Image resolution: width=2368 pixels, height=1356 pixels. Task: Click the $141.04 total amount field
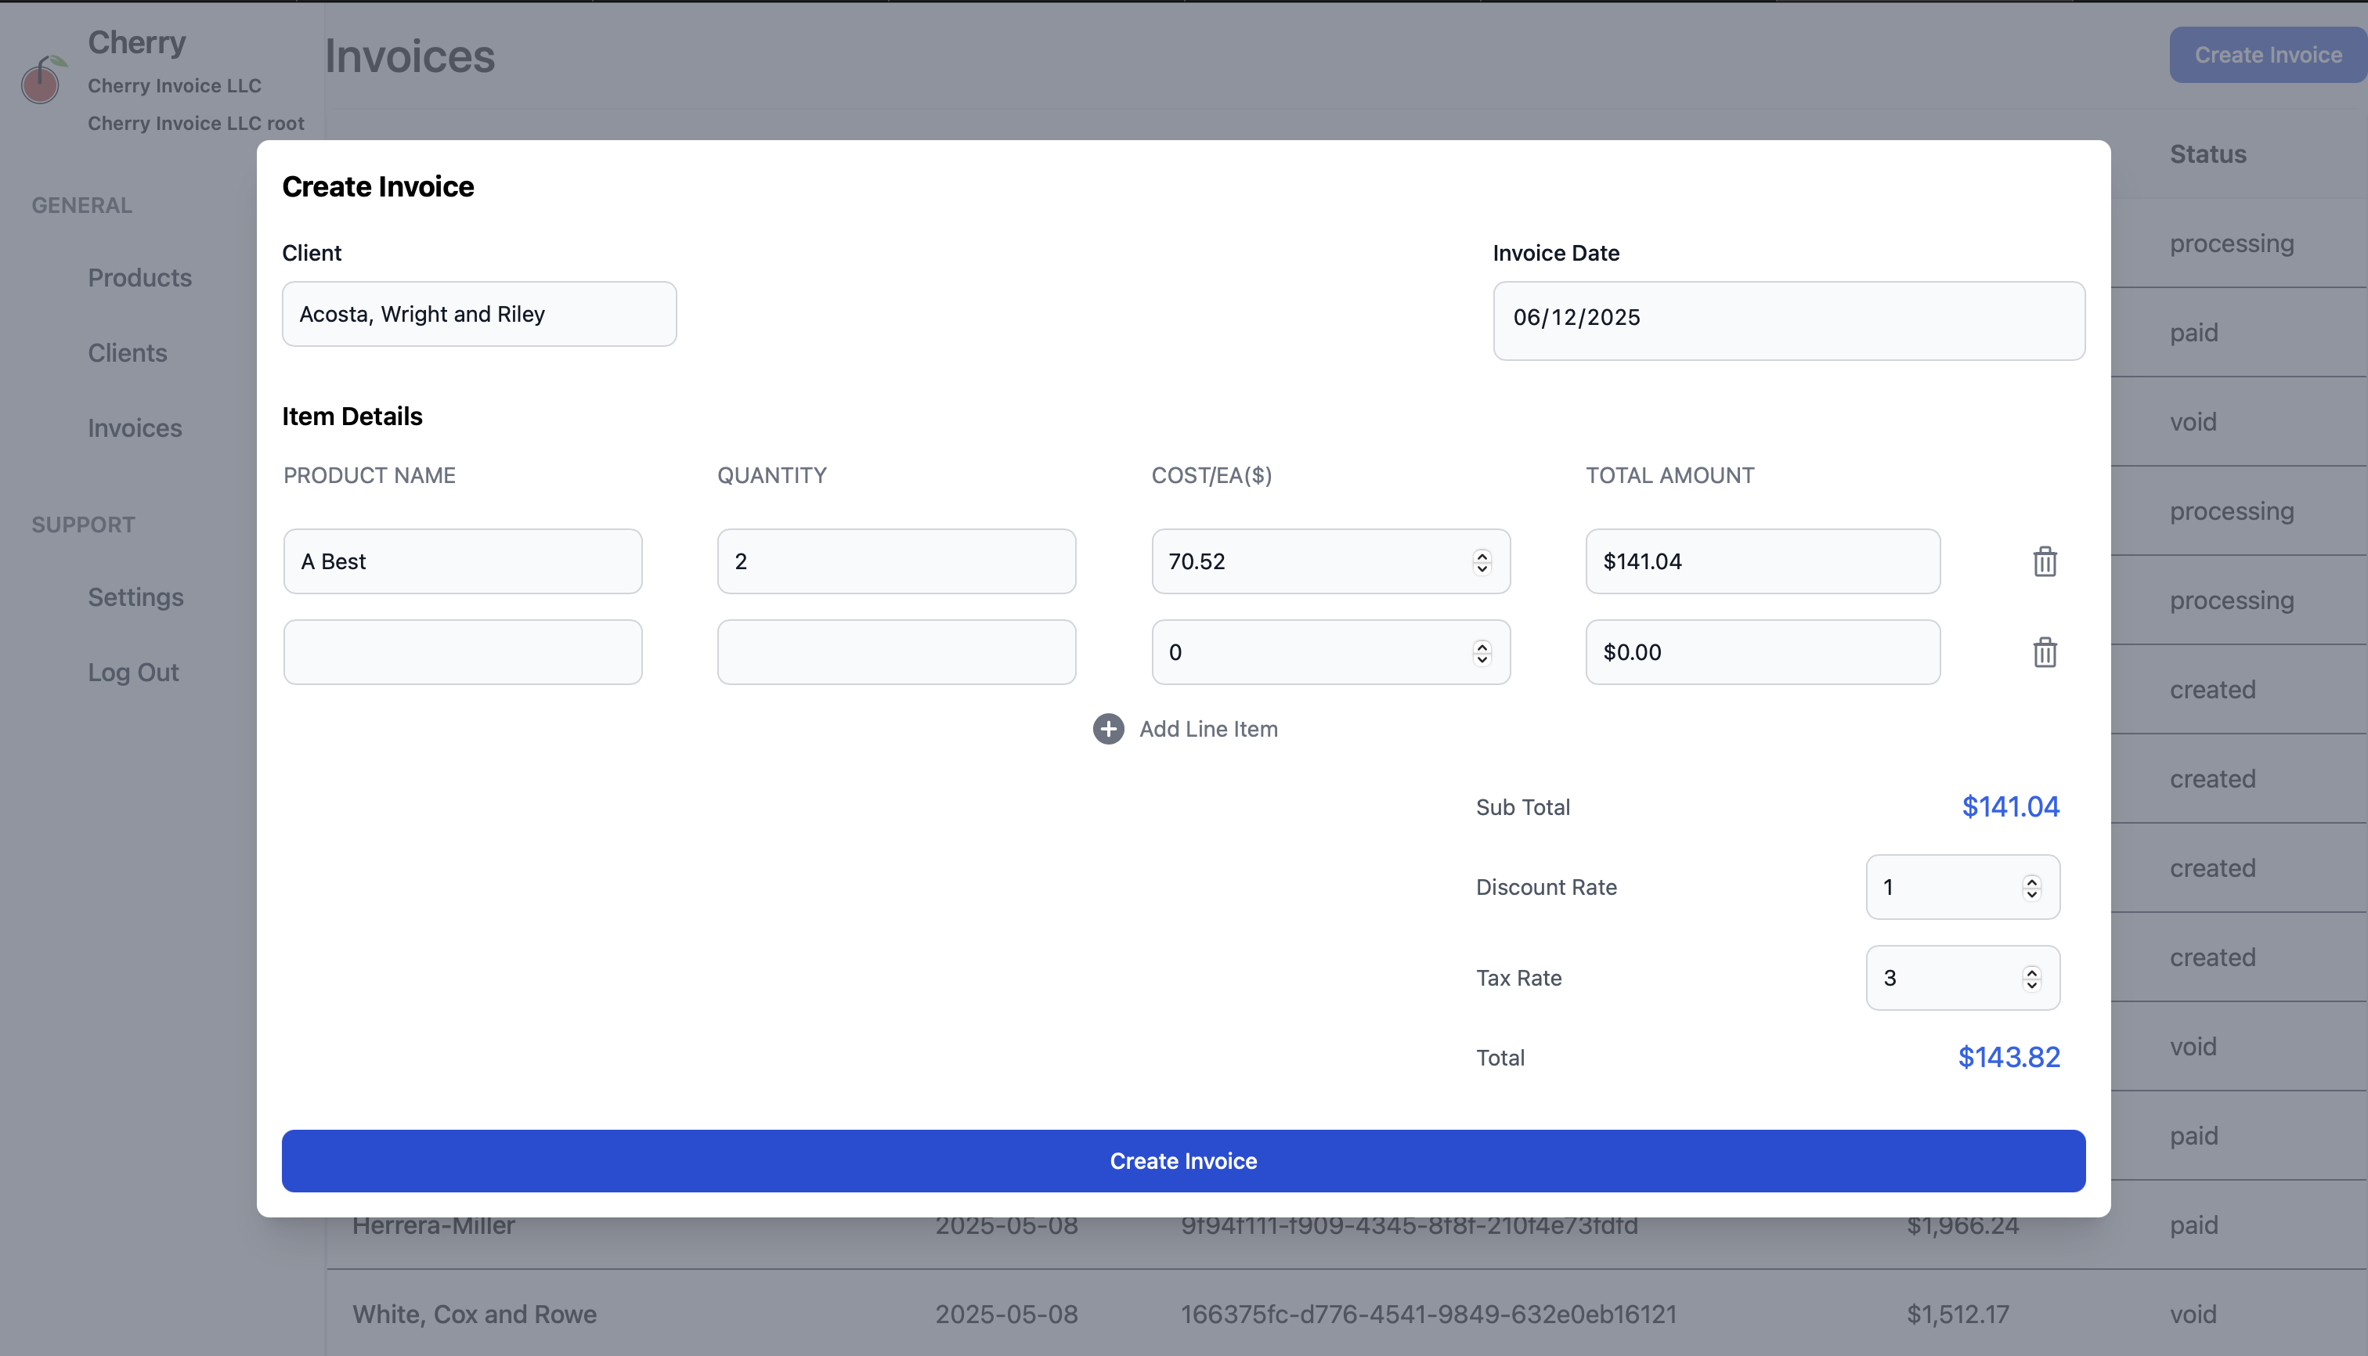tap(1763, 561)
